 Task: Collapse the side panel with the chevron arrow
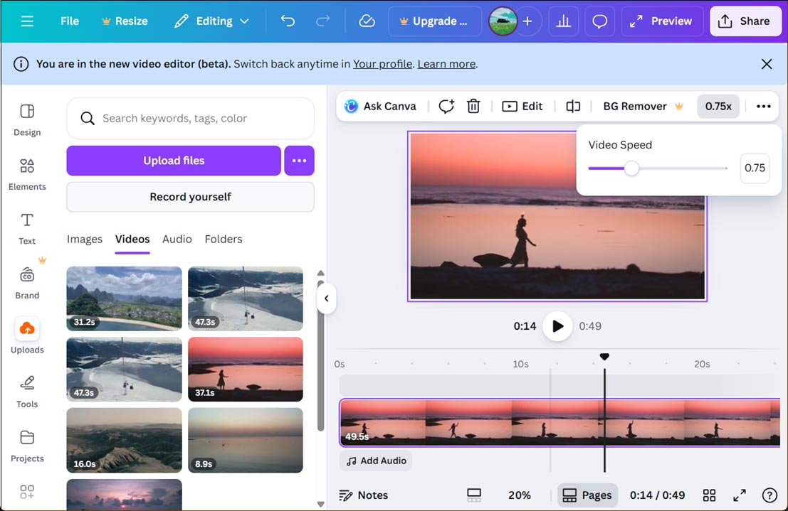326,299
